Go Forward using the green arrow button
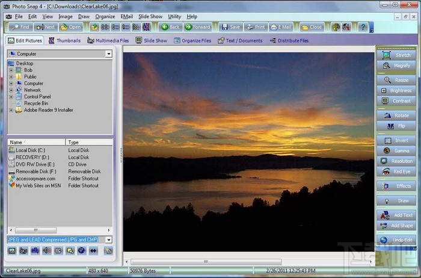The width and height of the screenshot is (421, 278). click(x=198, y=27)
